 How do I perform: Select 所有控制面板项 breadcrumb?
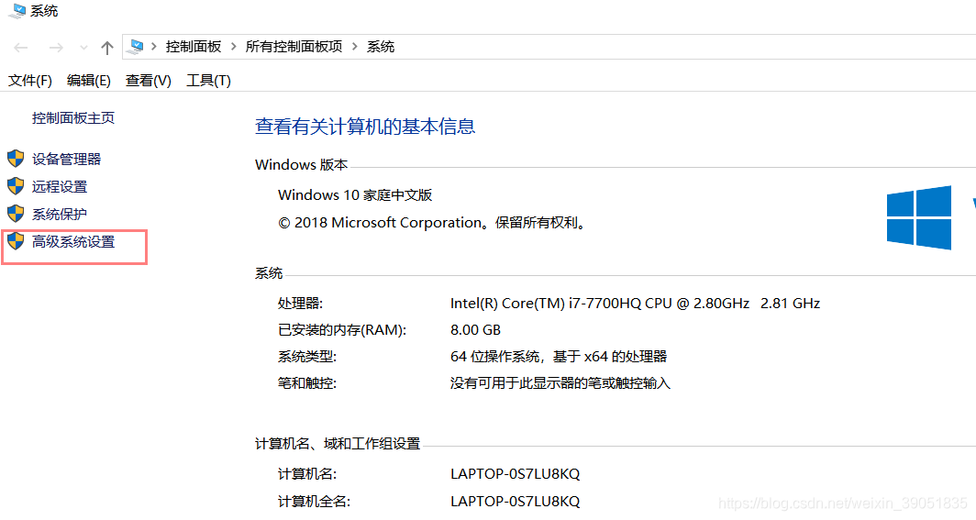(x=294, y=47)
